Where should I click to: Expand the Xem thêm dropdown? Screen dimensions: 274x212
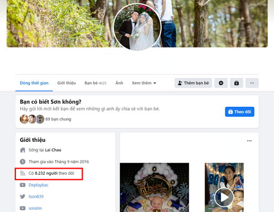point(144,83)
